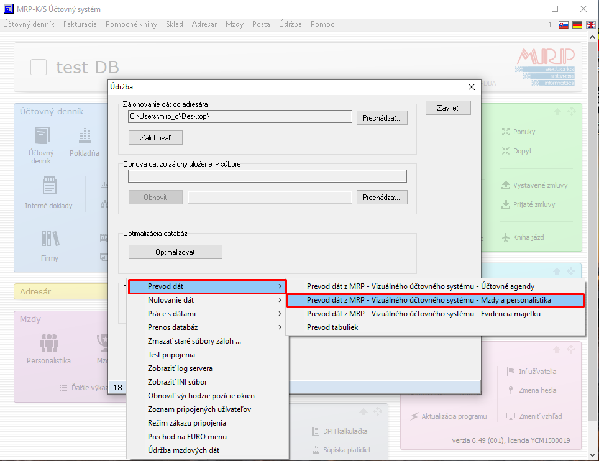This screenshot has height=461, width=599.
Task: Click the MRP-K/S application icon in title bar
Action: [x=8, y=9]
